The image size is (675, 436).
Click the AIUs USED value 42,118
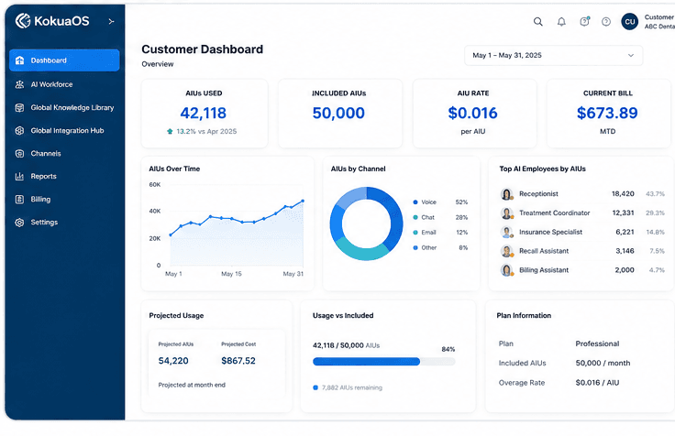(x=204, y=113)
